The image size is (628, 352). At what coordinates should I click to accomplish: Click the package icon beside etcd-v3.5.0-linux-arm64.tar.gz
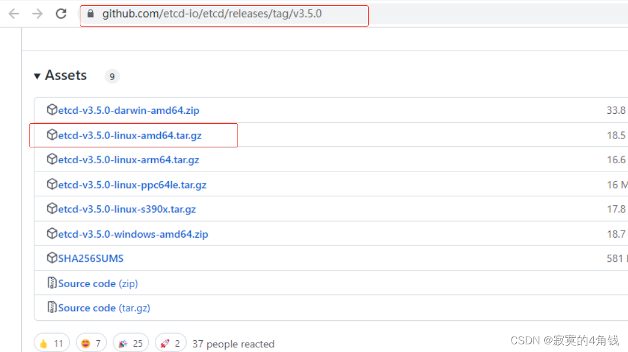(52, 159)
